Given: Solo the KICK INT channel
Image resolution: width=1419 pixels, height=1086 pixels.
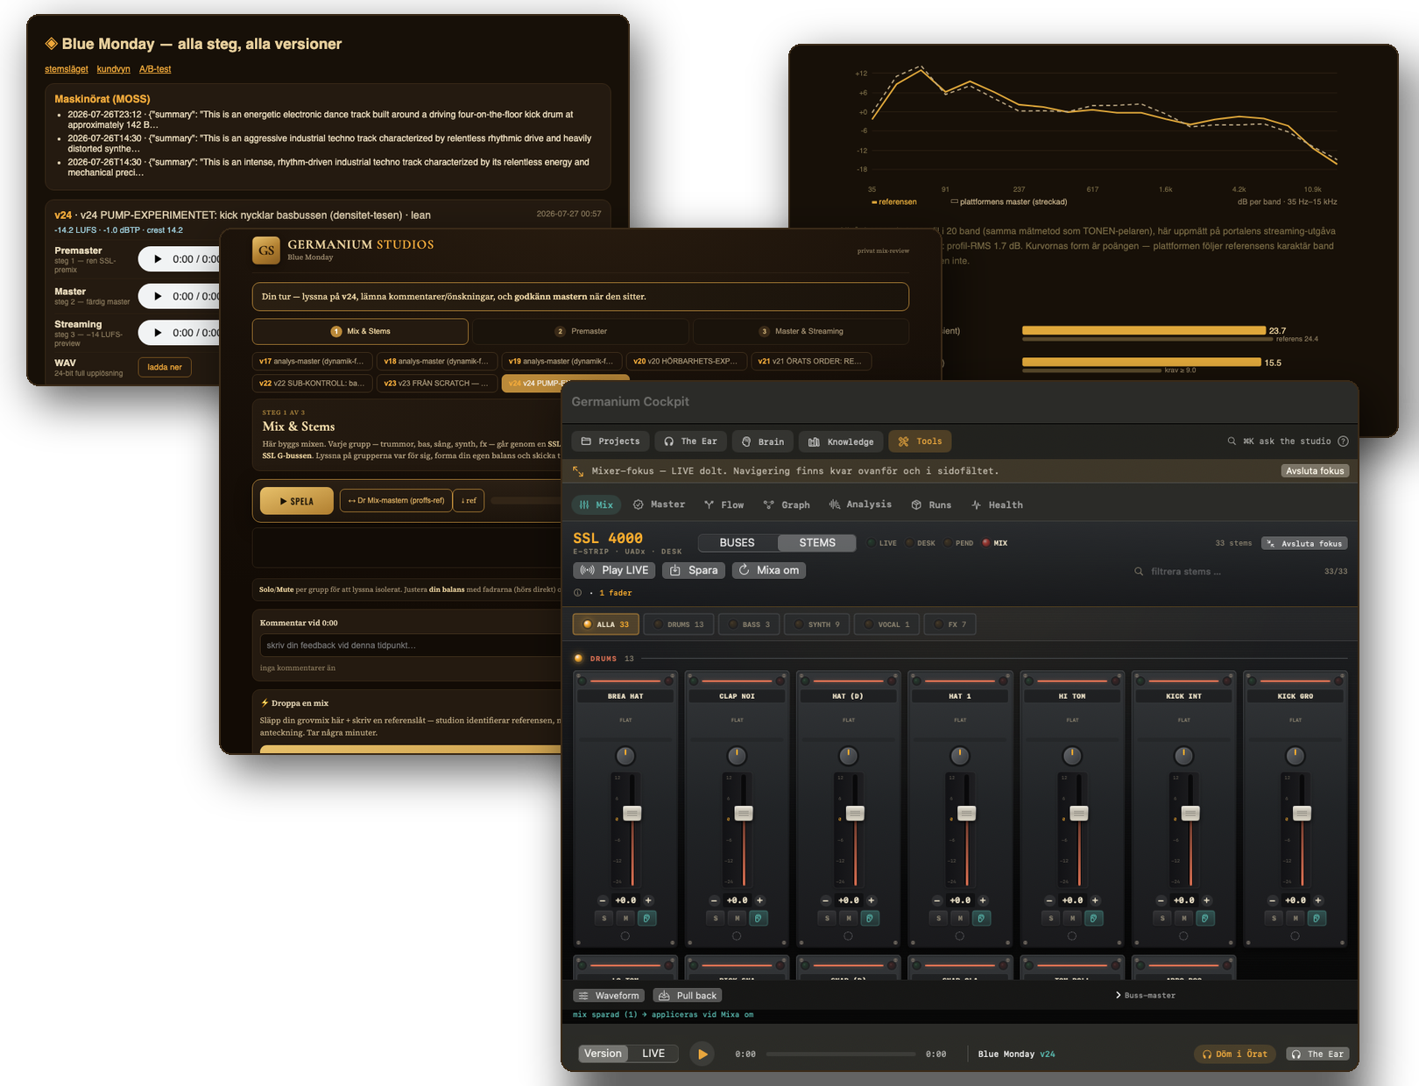Looking at the screenshot, I should coord(1162,918).
